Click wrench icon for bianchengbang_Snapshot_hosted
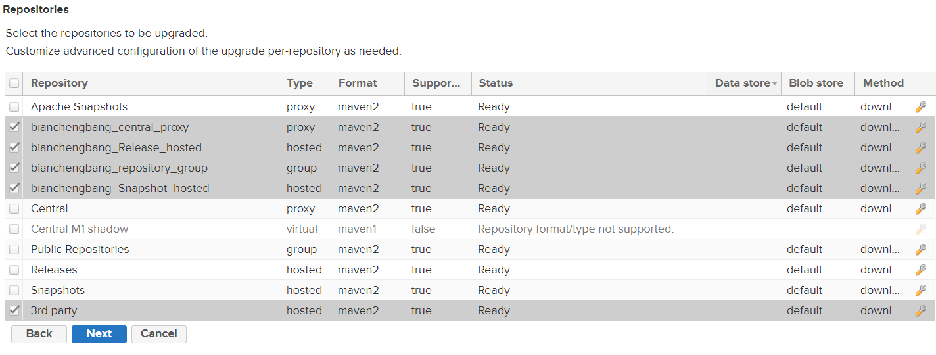Image resolution: width=936 pixels, height=355 pixels. click(x=921, y=188)
